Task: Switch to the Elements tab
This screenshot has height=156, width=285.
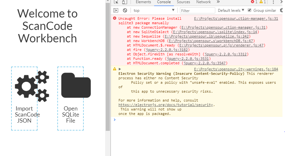Action: click(143, 2)
